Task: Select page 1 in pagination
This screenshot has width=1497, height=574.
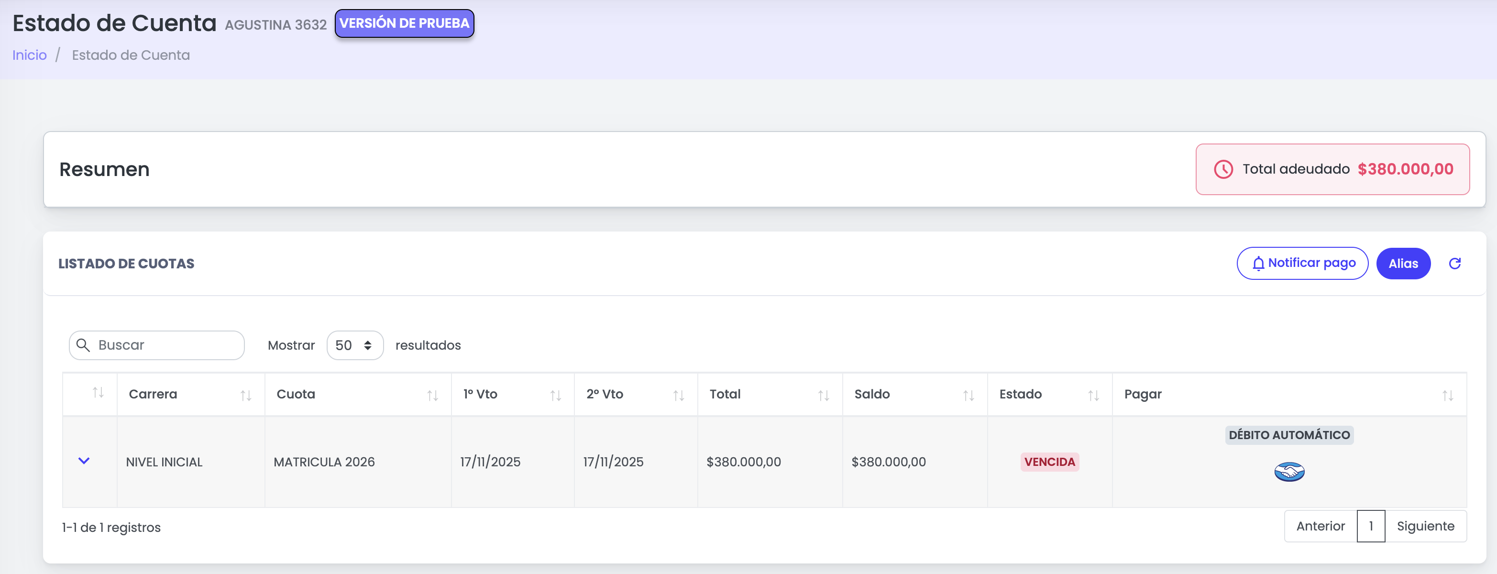Action: click(1370, 526)
